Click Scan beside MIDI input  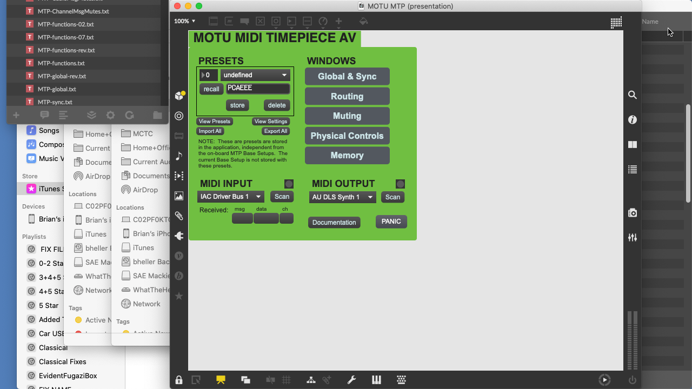(282, 197)
